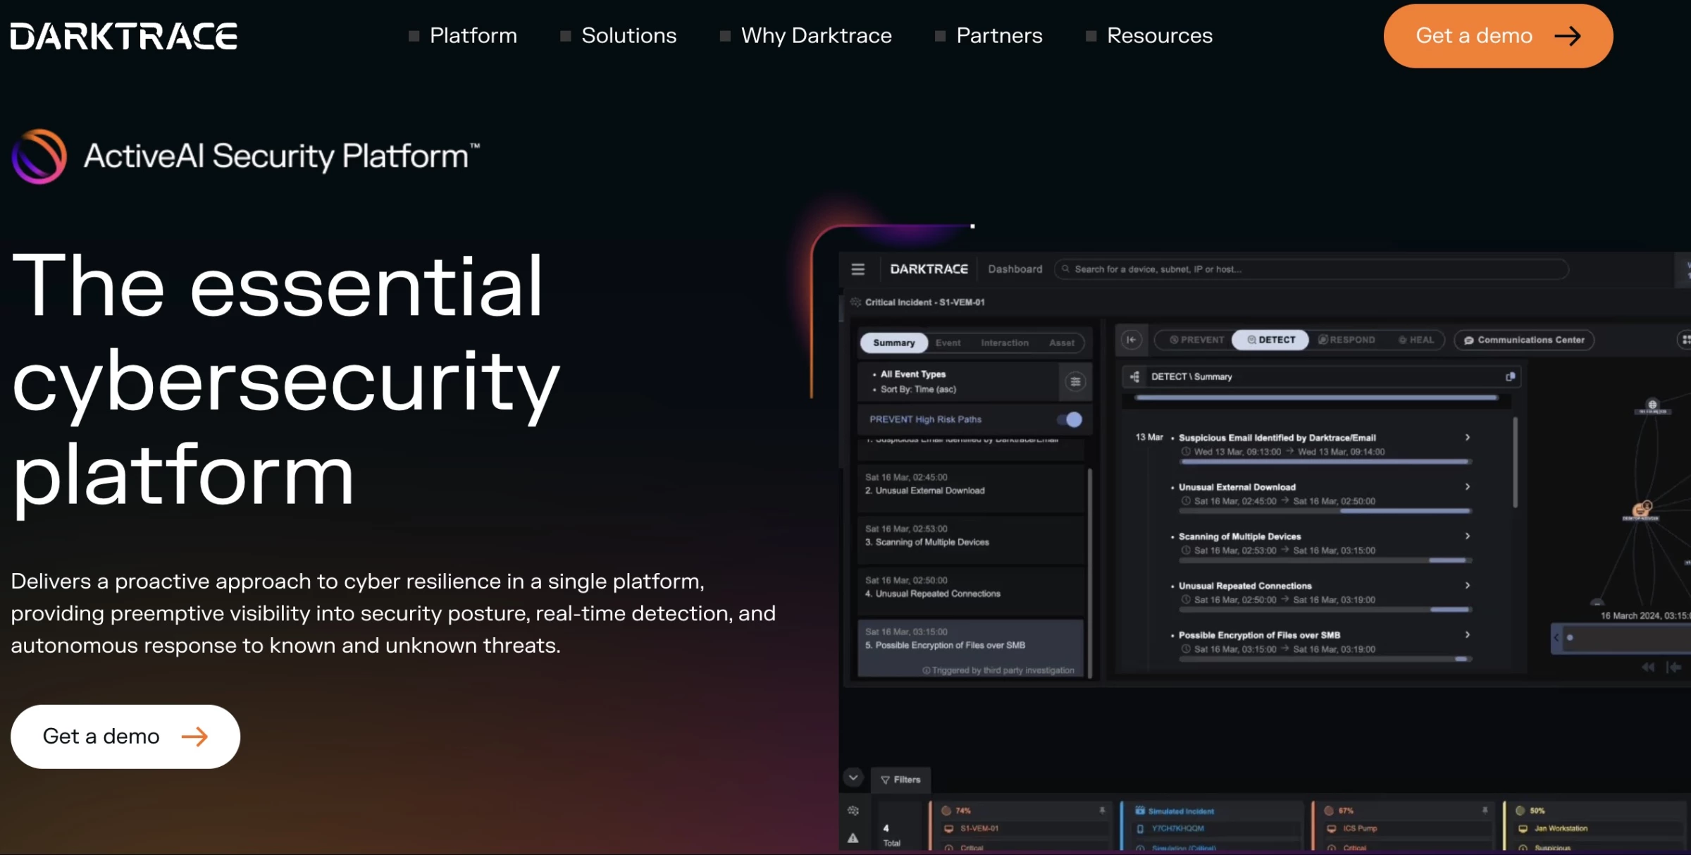Image resolution: width=1691 pixels, height=855 pixels.
Task: Toggle PREVENT High Risk Paths switch
Action: point(1070,419)
